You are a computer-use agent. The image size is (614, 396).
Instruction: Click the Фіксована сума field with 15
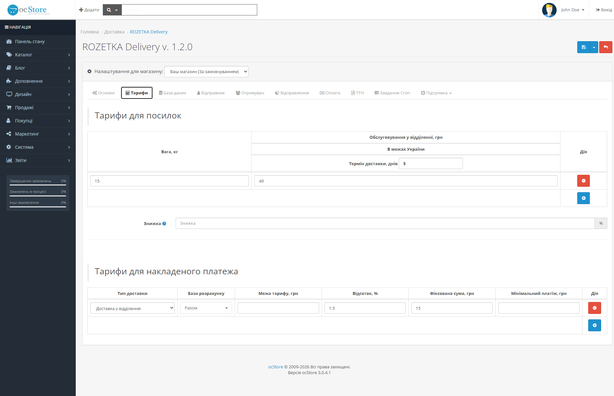[452, 308]
